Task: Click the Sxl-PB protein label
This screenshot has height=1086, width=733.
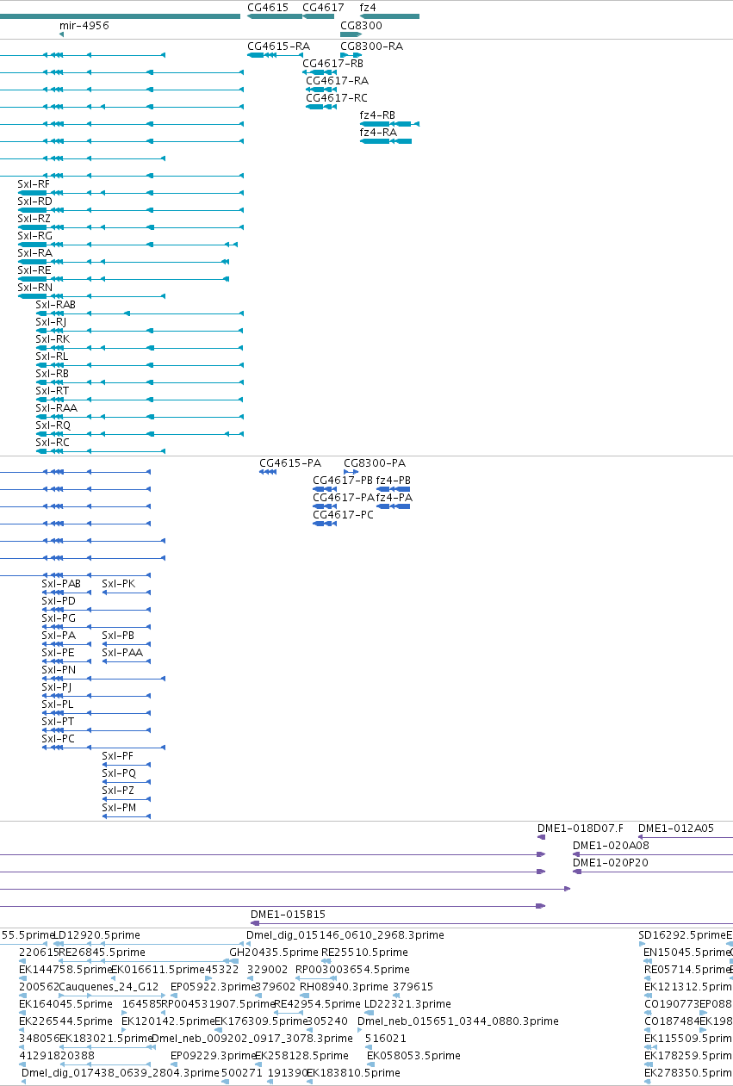Action: [118, 636]
